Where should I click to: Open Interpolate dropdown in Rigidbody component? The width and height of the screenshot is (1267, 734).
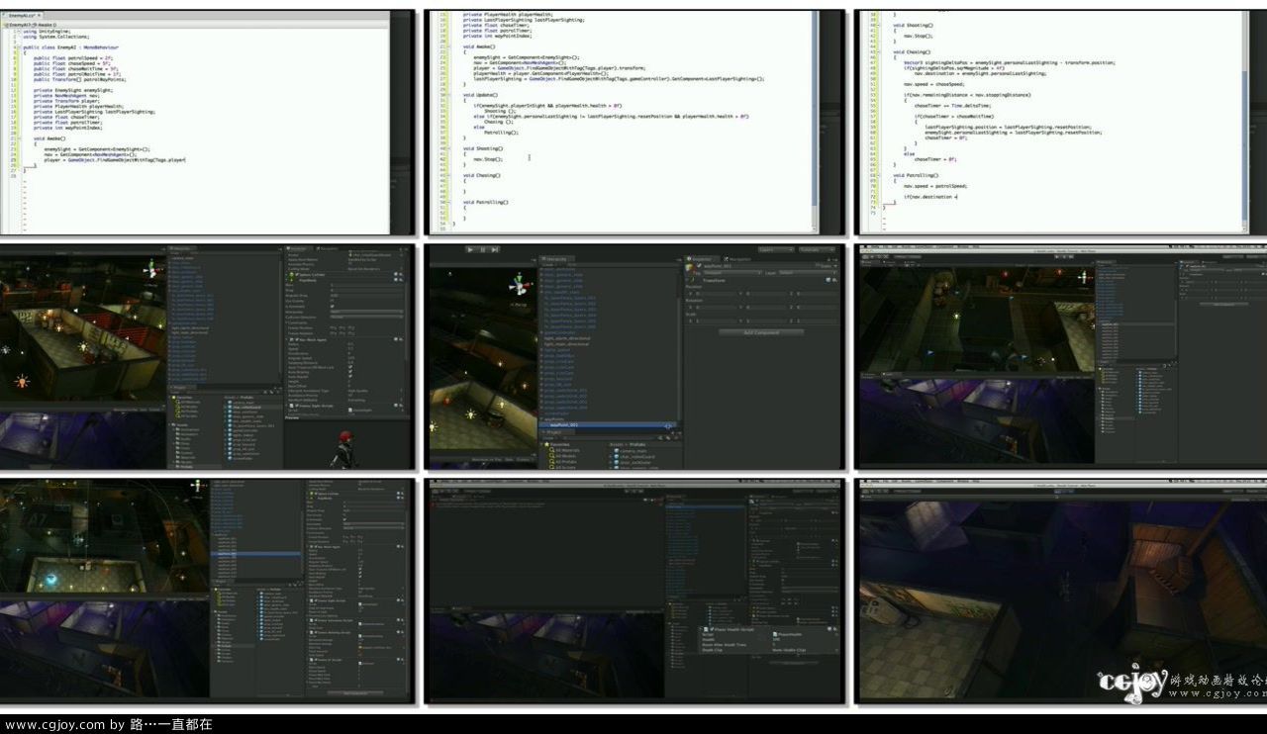pyautogui.click(x=367, y=312)
